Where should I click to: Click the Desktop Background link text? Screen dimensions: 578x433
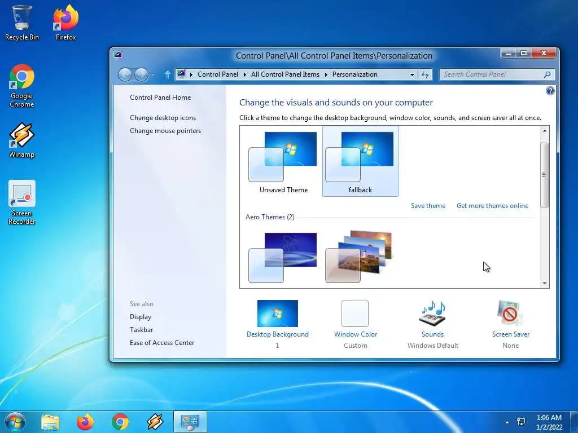[x=278, y=334]
